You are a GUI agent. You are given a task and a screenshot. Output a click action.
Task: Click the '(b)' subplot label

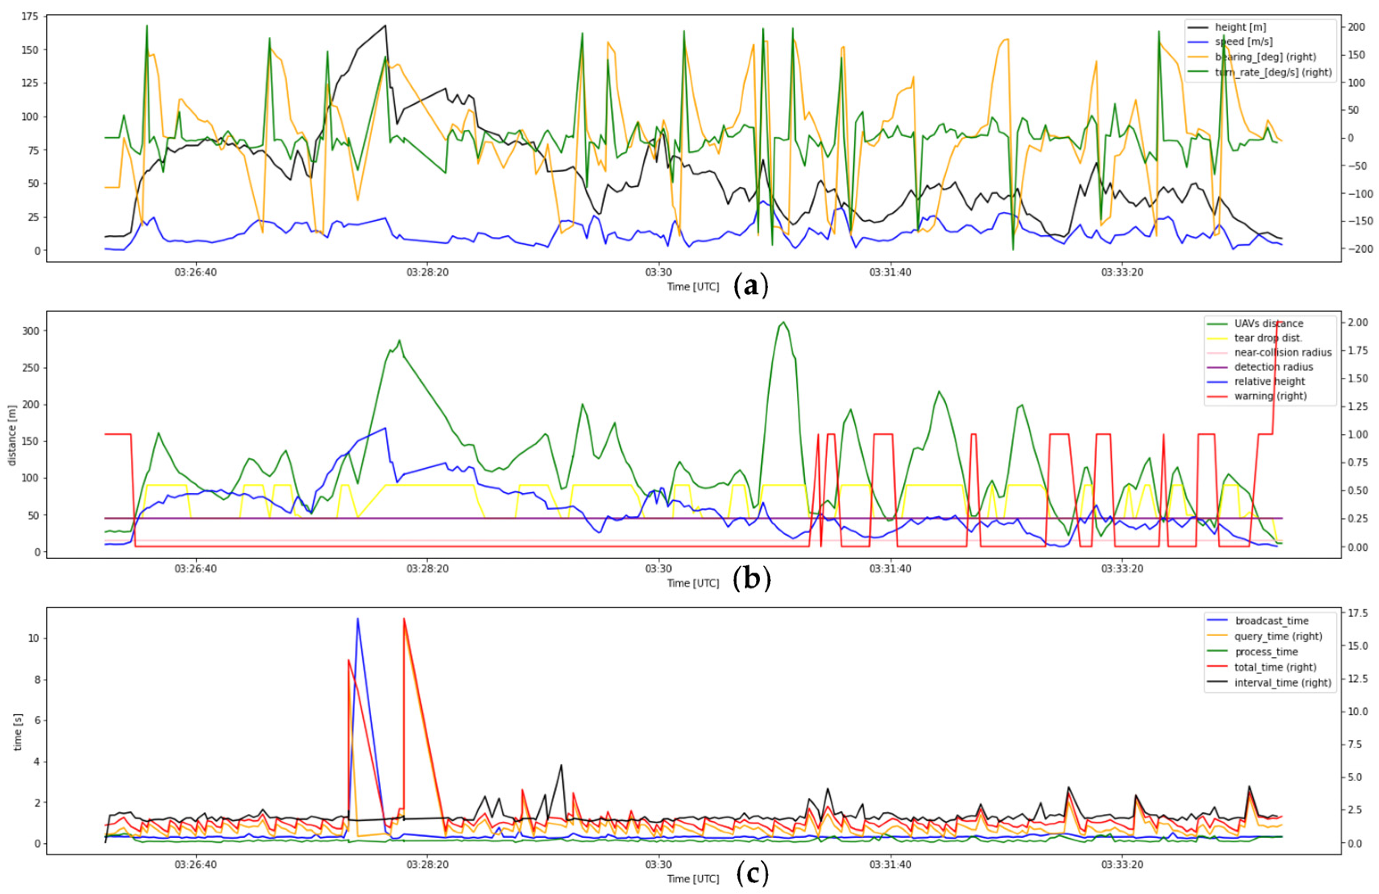pyautogui.click(x=751, y=579)
